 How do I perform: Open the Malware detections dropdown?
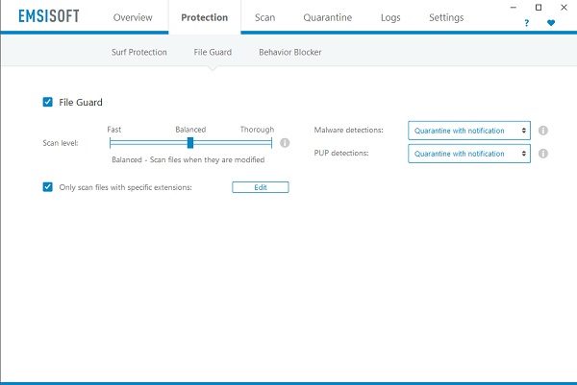[x=469, y=131]
